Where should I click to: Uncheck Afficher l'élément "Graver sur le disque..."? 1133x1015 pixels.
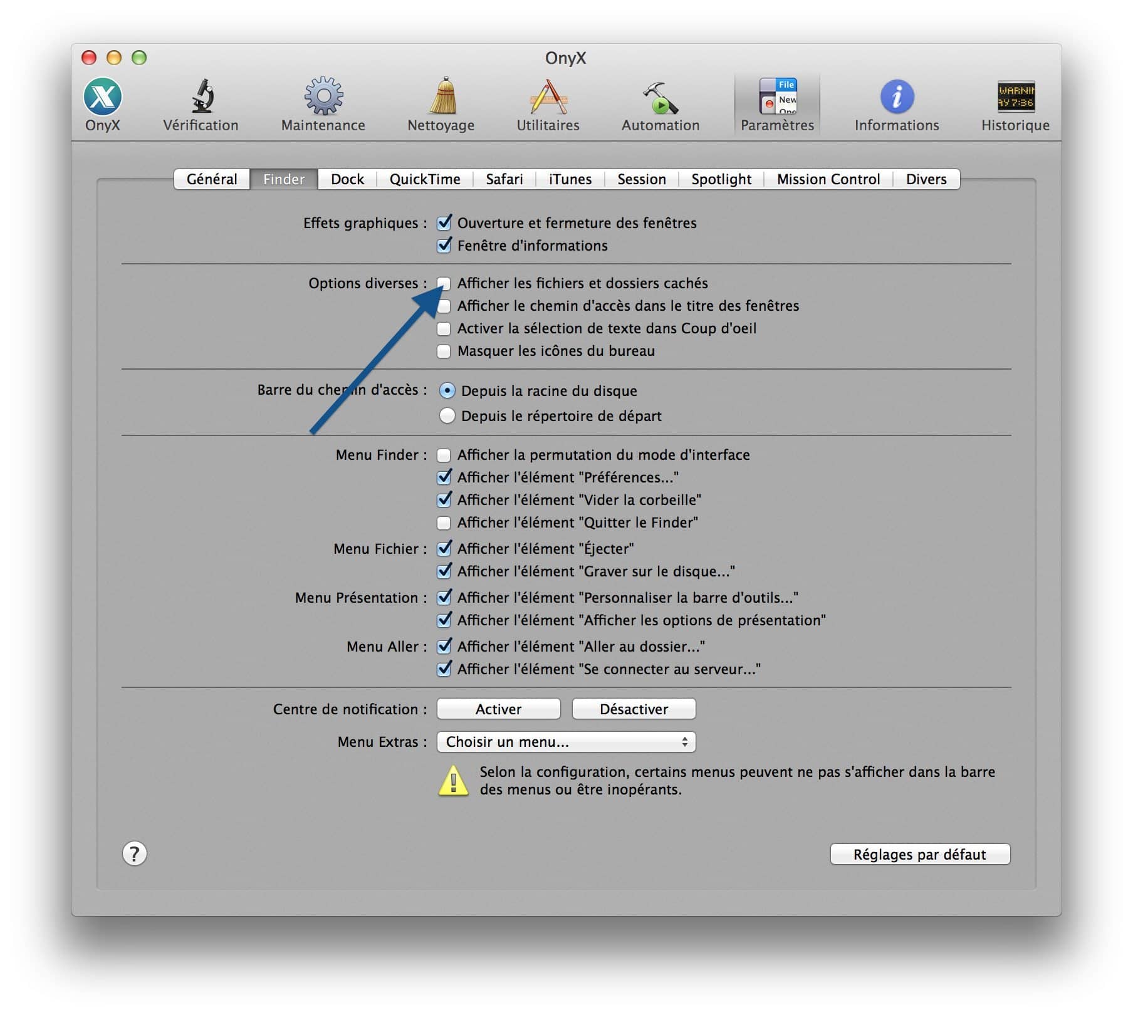(444, 571)
